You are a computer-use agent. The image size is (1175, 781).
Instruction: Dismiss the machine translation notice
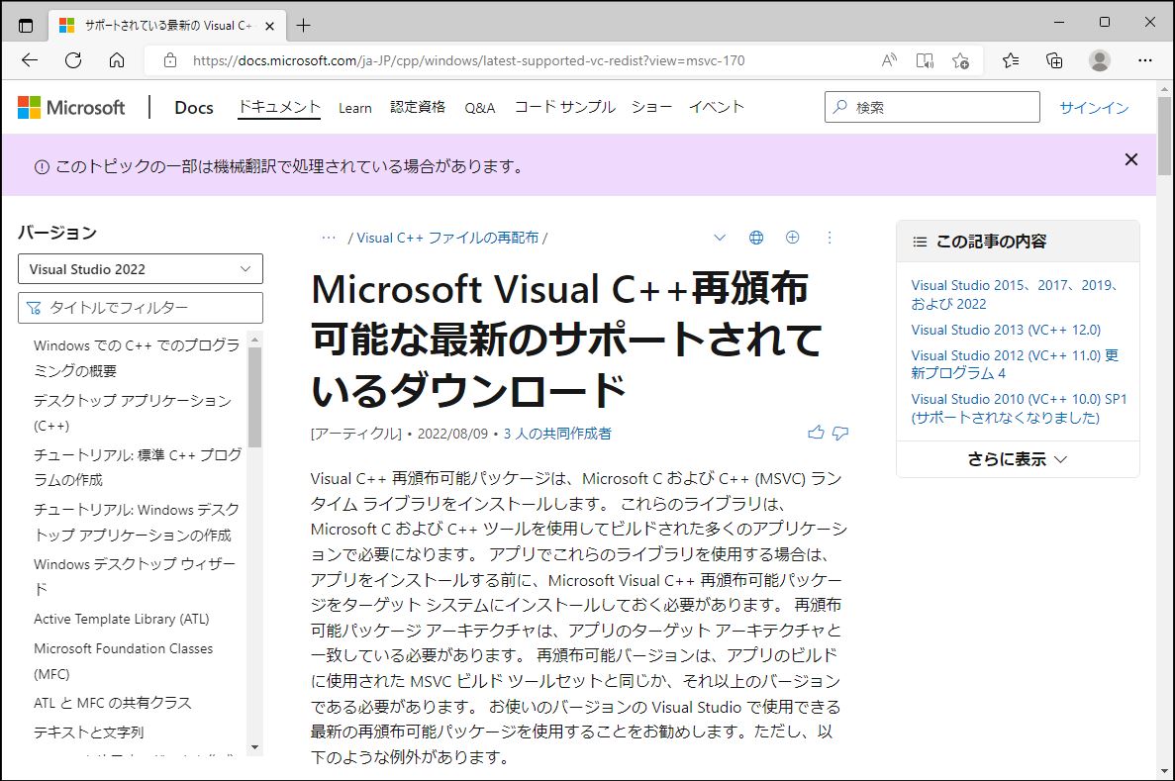(1131, 158)
